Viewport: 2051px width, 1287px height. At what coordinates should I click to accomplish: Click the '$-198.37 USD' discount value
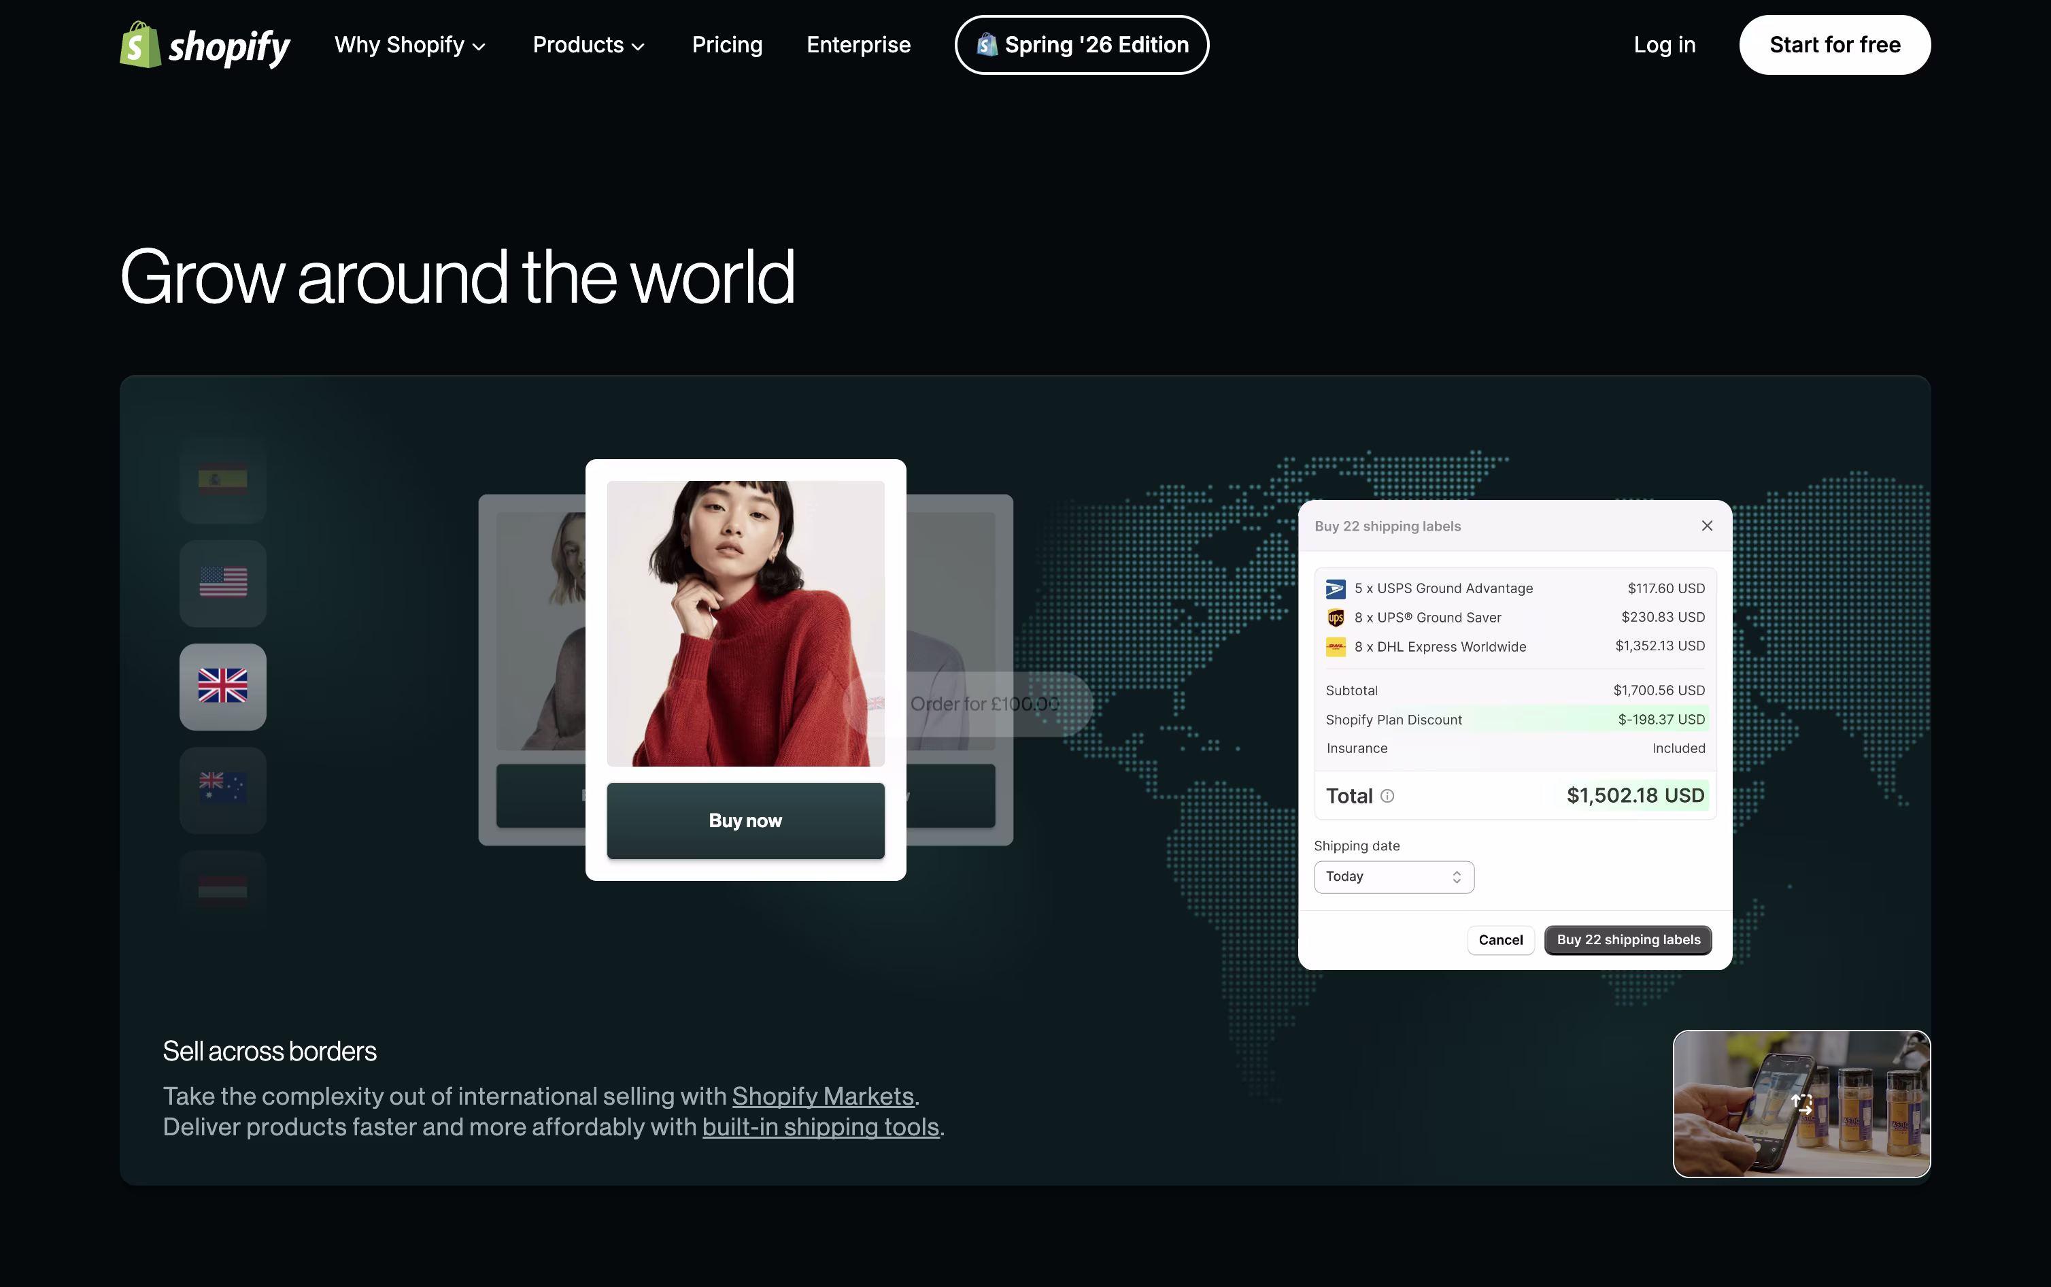1661,720
